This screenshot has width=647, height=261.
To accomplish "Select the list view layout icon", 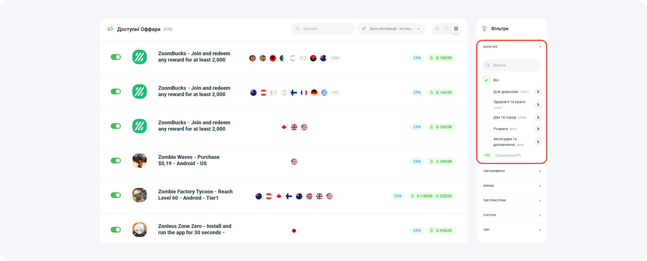I will click(456, 29).
